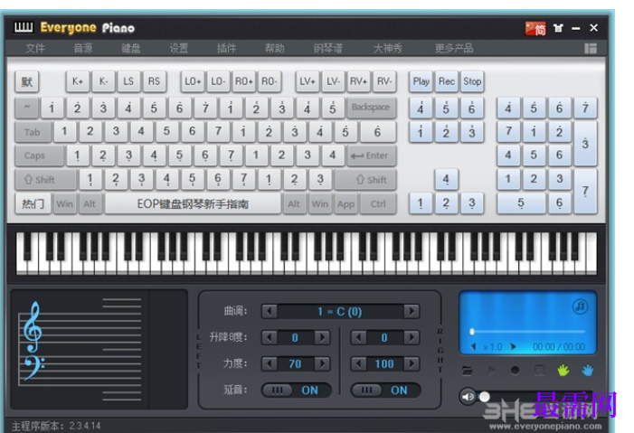Select next key signature with 曲调 right arrow
Screen dimensions: 634x433
point(412,311)
